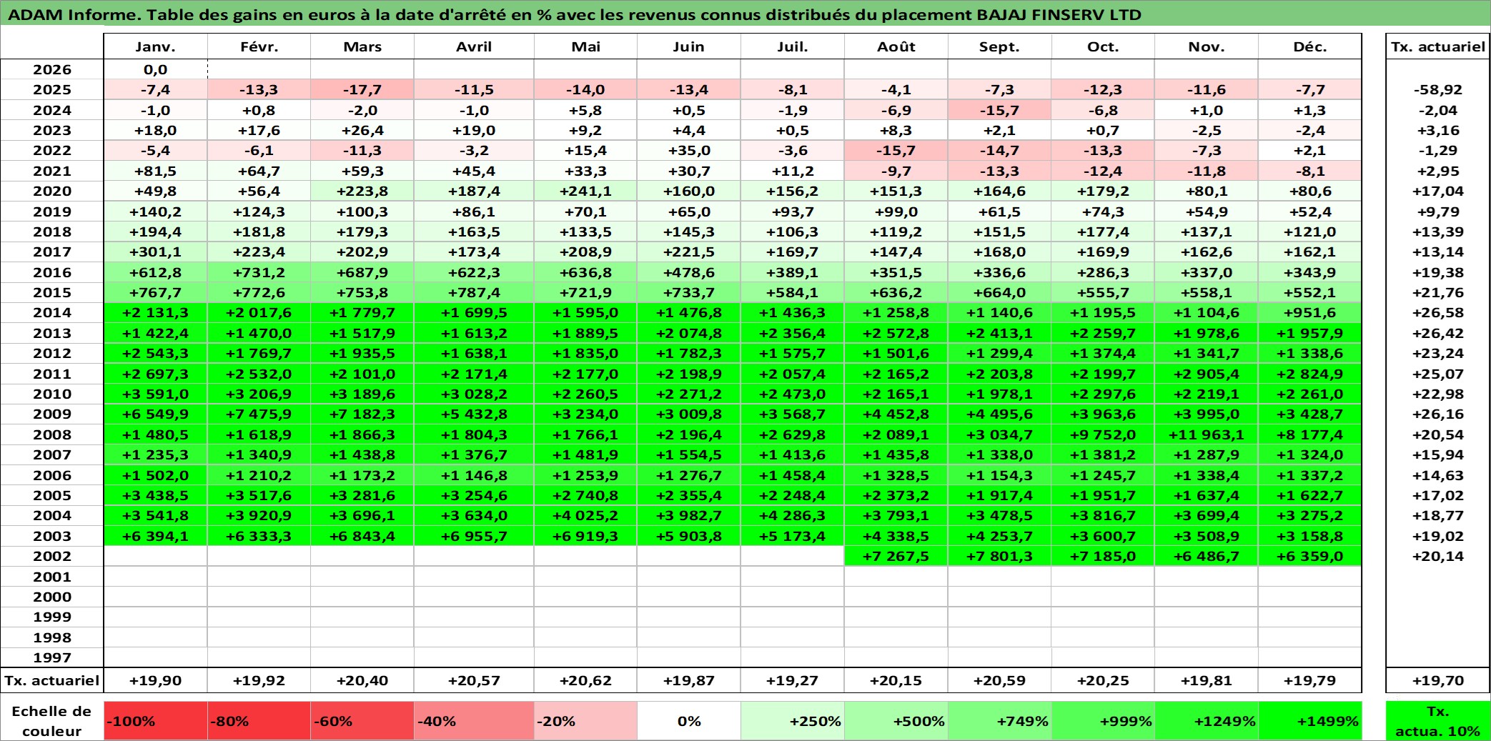Select the '-17,7' March 2025 cell
1491x741 pixels.
click(362, 89)
